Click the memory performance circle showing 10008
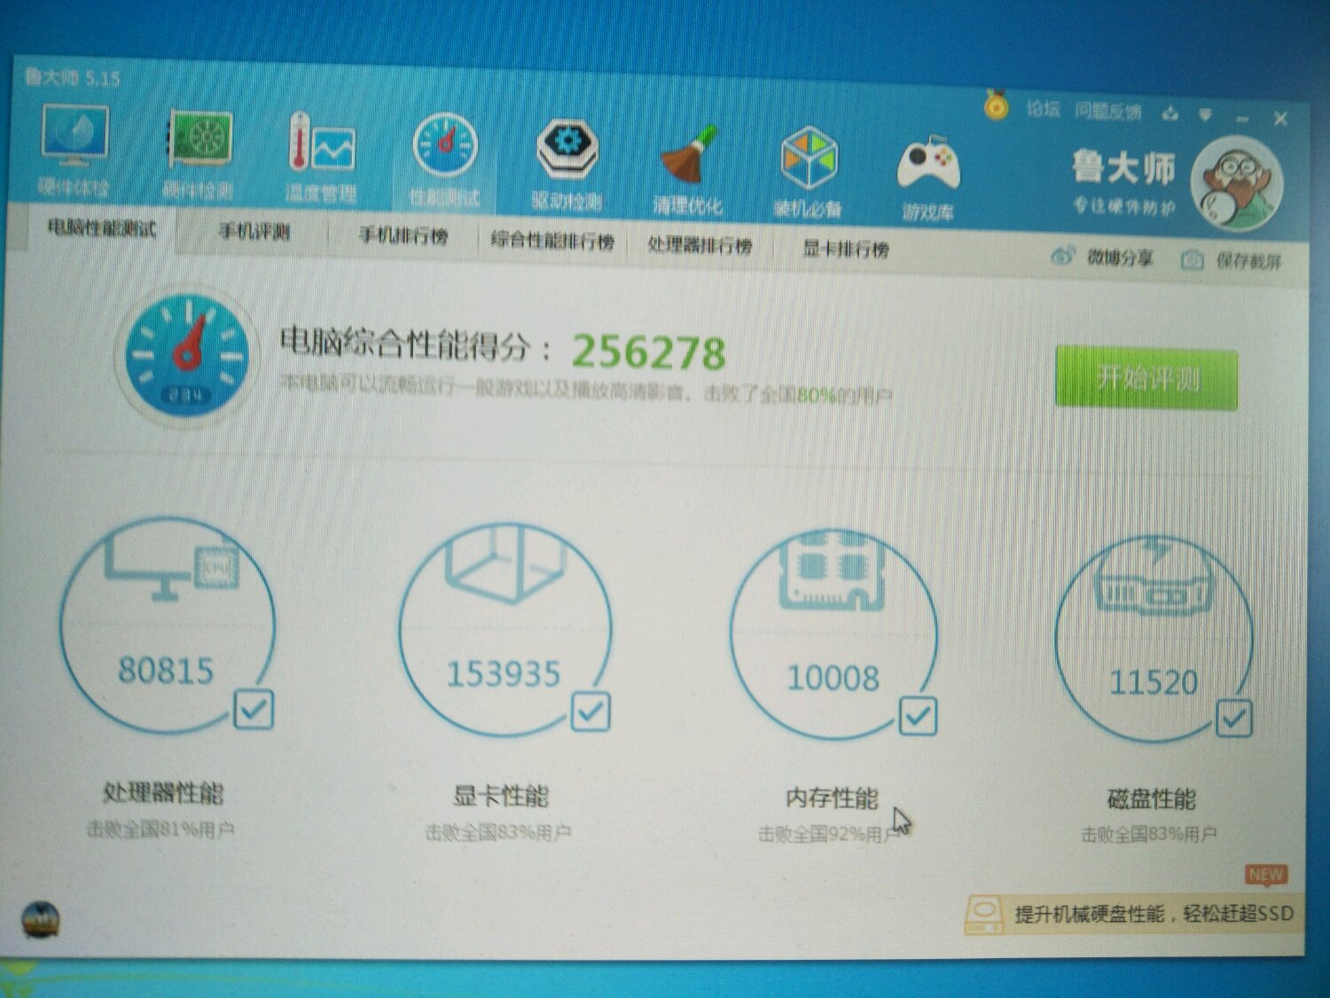This screenshot has width=1330, height=998. pos(833,635)
